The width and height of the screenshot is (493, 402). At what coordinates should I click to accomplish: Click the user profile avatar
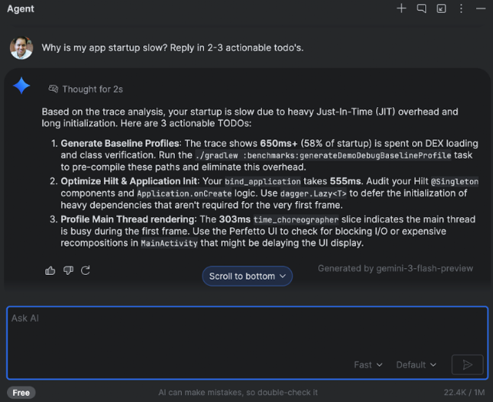pyautogui.click(x=22, y=48)
